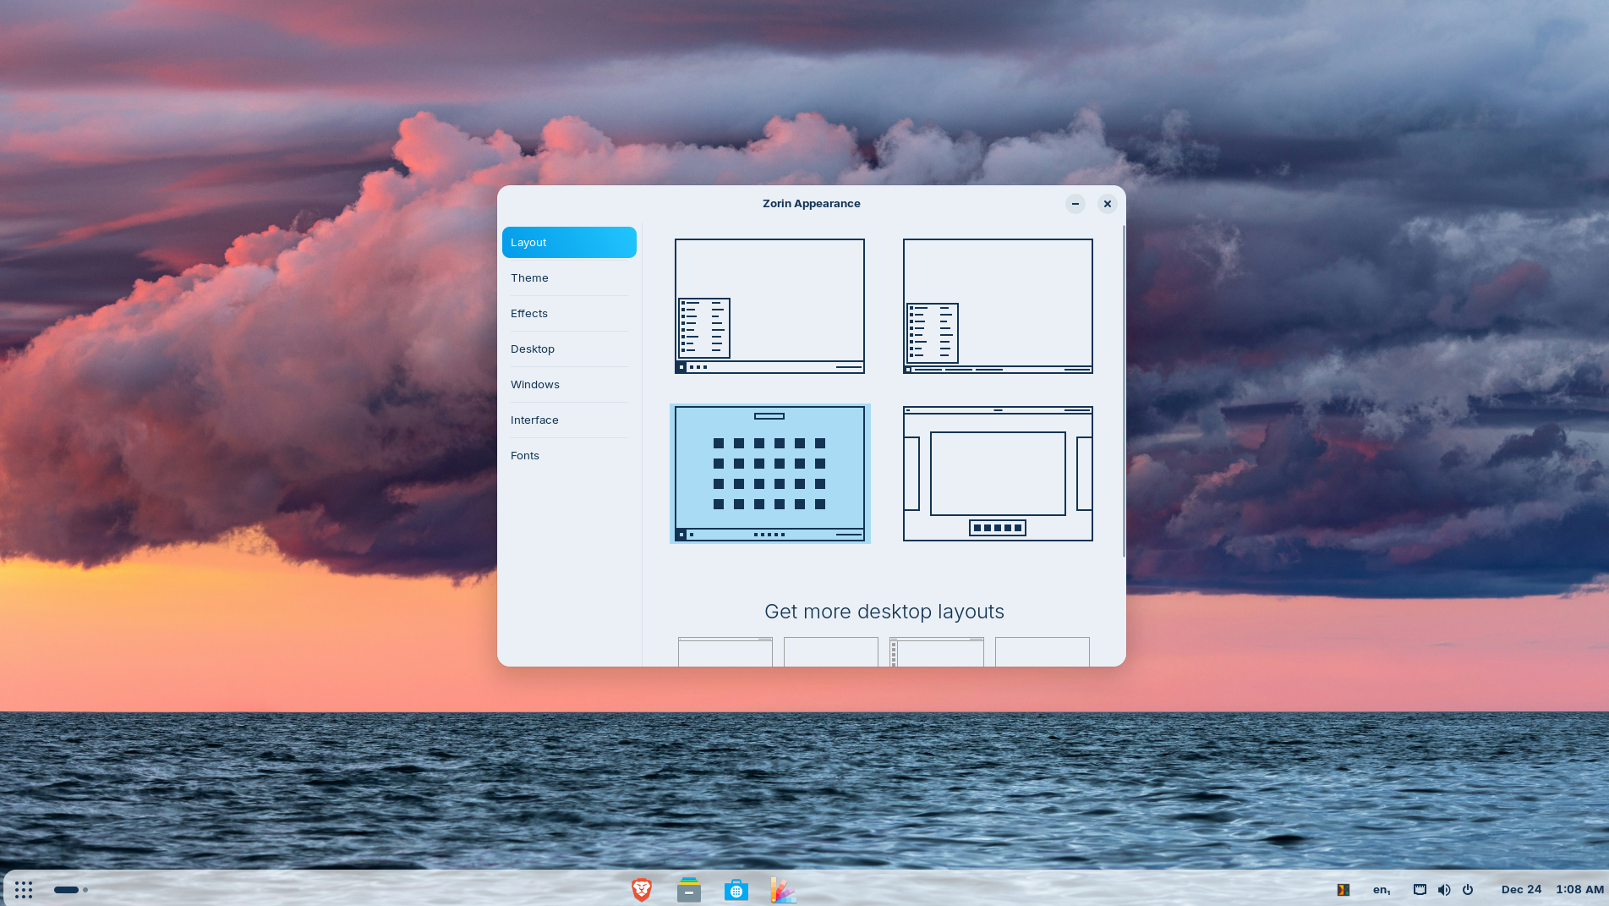Click the color swatches app icon in taskbar
1609x906 pixels.
(783, 889)
